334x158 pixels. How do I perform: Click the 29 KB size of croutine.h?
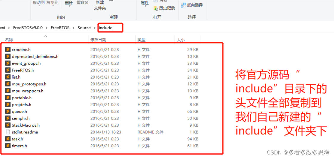[193, 50]
